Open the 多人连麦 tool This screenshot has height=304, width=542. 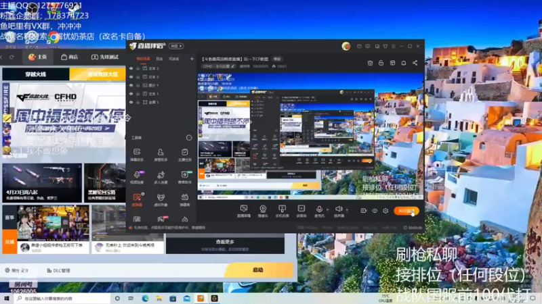pyautogui.click(x=161, y=177)
